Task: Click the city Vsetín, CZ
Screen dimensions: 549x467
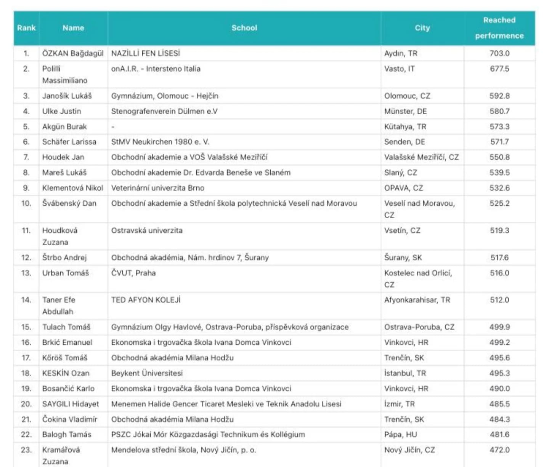Action: [402, 230]
